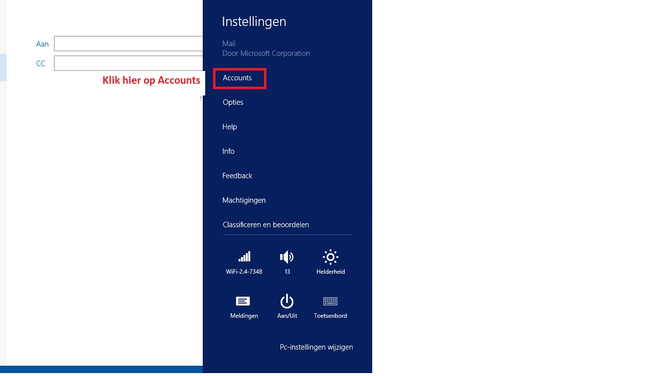Open Machtigingen permissions entry
The width and height of the screenshot is (669, 376).
click(x=244, y=200)
